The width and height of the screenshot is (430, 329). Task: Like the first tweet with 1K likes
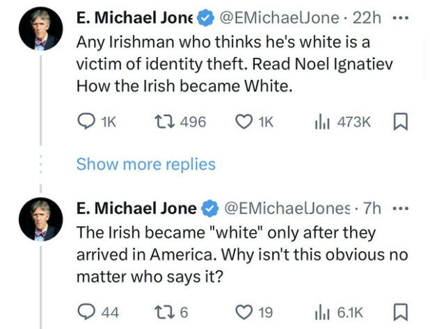coord(244,122)
